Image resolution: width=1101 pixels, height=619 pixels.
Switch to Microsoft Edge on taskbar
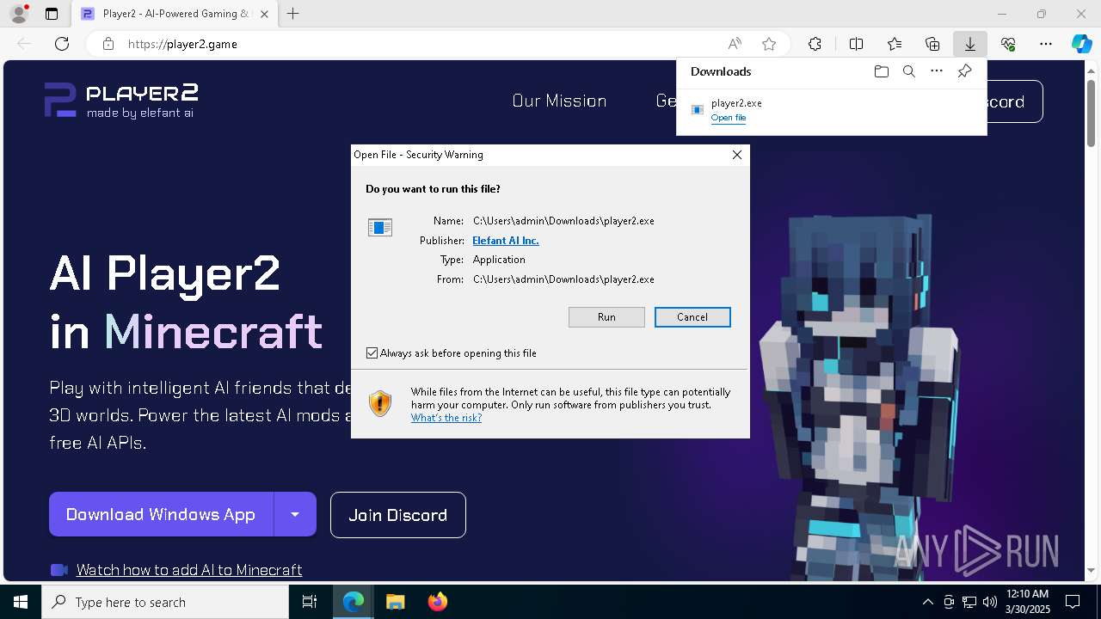(x=354, y=602)
